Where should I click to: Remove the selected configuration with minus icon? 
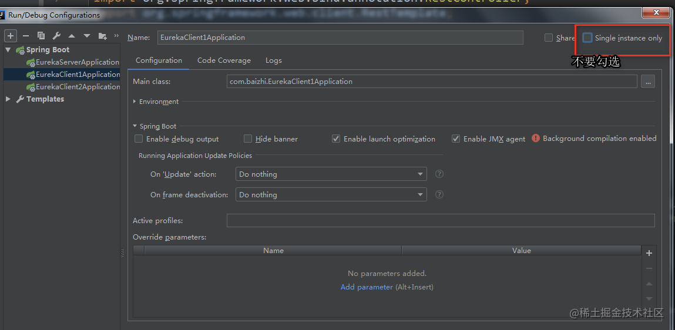coord(26,36)
